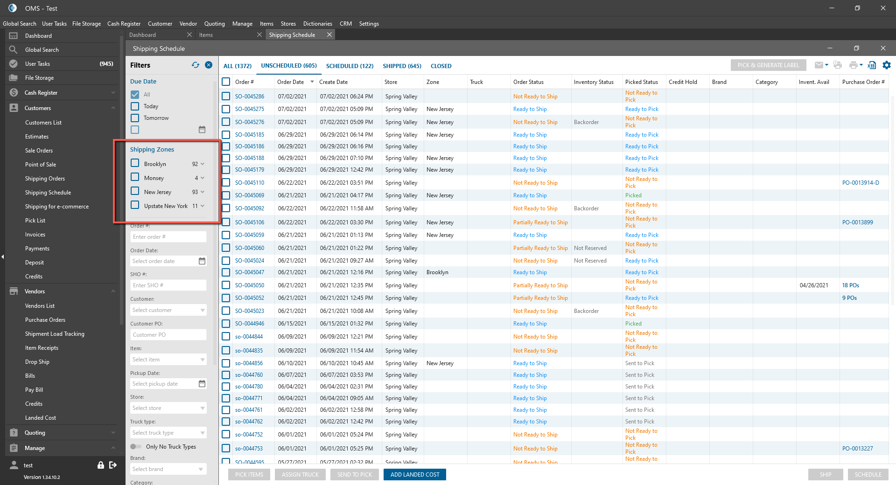Viewport: 896px width, 485px height.
Task: Switch to the SCHEDULED (122) tab
Action: [x=350, y=66]
